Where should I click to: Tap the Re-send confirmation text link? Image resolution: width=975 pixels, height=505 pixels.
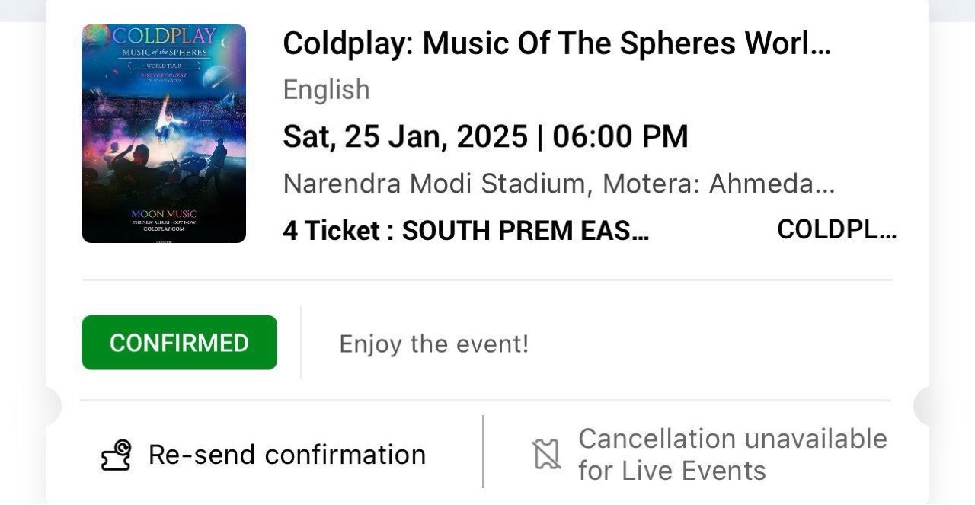click(286, 455)
